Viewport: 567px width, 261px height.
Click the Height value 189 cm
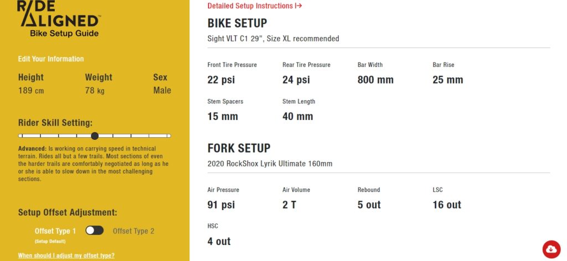(x=31, y=91)
